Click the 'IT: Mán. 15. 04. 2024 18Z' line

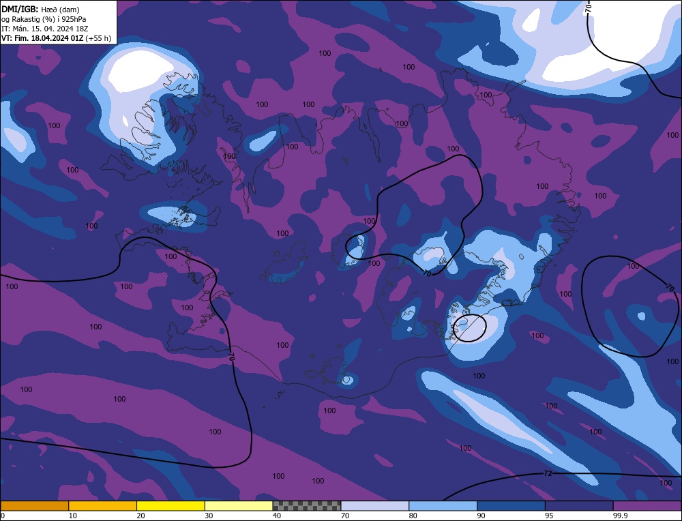[x=44, y=29]
